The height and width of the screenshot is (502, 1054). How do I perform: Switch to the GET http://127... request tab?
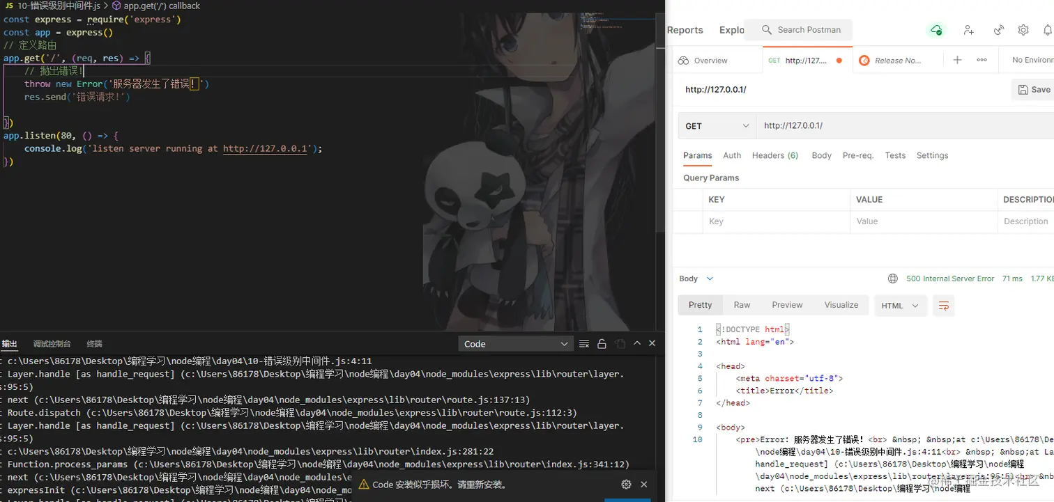coord(807,61)
